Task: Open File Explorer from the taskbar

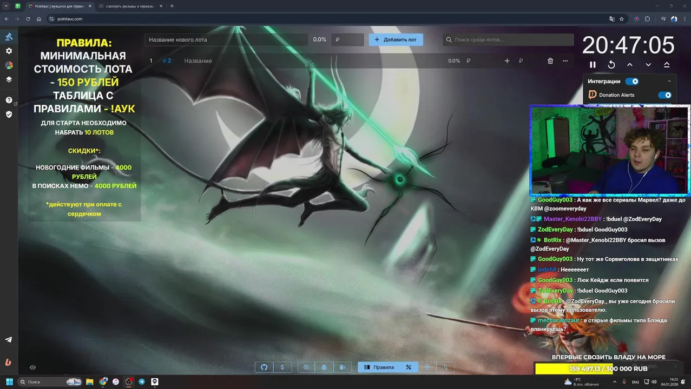Action: [90, 382]
